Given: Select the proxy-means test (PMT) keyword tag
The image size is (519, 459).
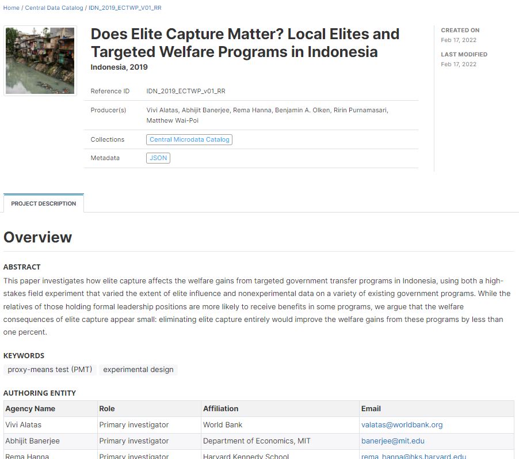Looking at the screenshot, I should coord(50,370).
